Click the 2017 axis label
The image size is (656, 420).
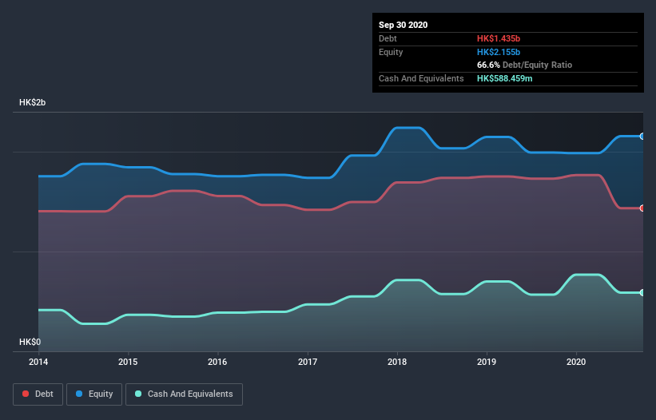tap(308, 362)
